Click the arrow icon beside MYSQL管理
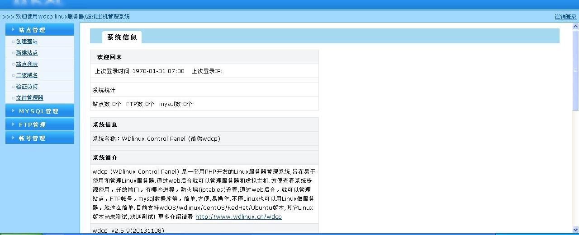The width and height of the screenshot is (579, 235). point(14,111)
